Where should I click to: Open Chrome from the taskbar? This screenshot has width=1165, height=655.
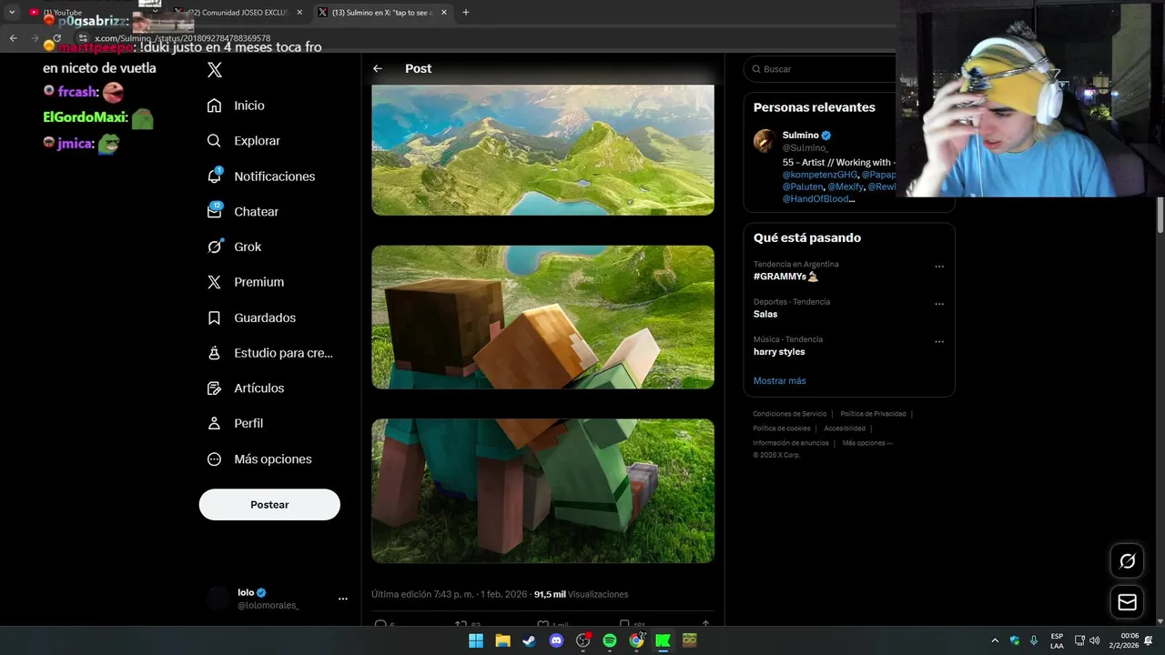click(x=636, y=640)
